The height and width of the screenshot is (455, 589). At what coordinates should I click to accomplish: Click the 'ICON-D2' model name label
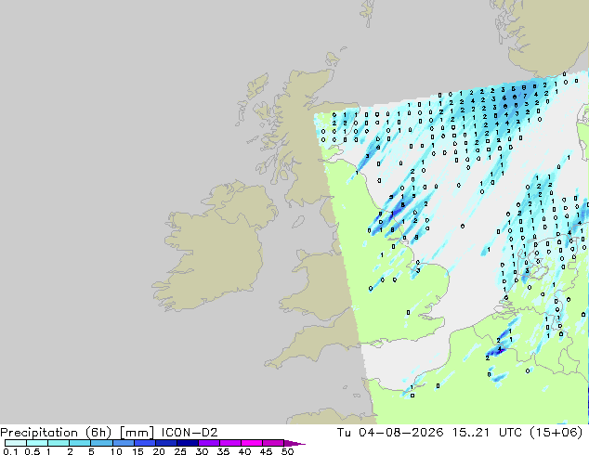[190, 433]
